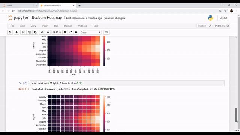
Task: Click the In [6] prompt label
Action: tap(24, 83)
